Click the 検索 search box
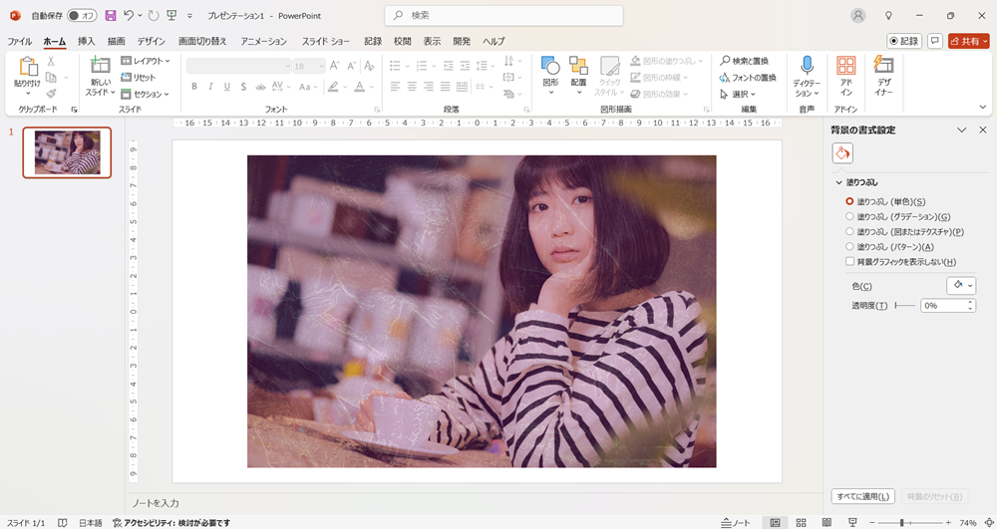 pos(503,15)
